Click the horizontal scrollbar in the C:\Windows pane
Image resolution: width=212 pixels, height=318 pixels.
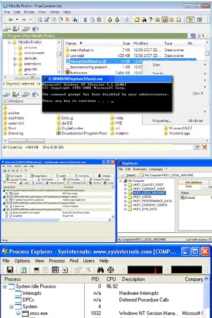click(105, 140)
